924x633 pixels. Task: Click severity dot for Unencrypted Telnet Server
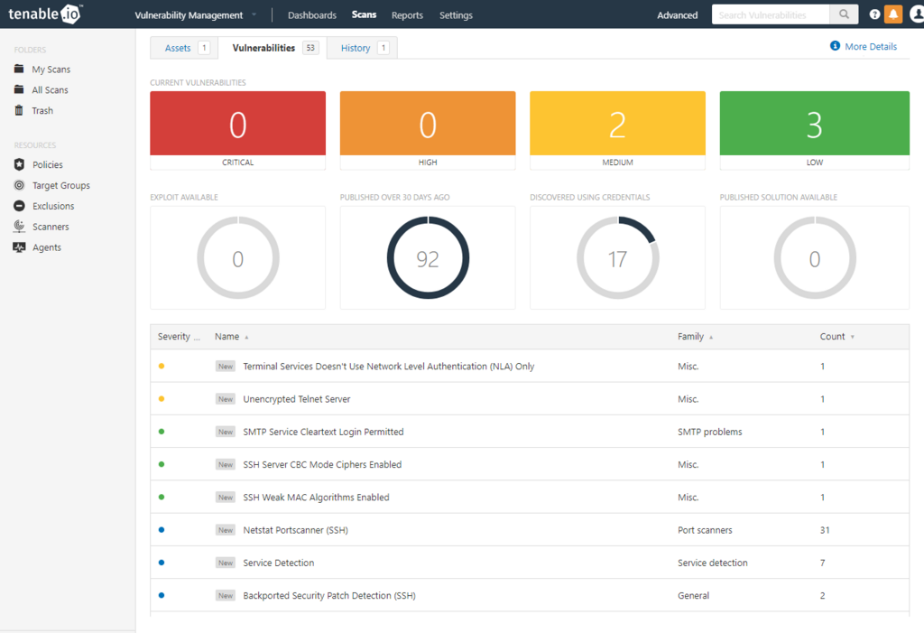coord(162,399)
